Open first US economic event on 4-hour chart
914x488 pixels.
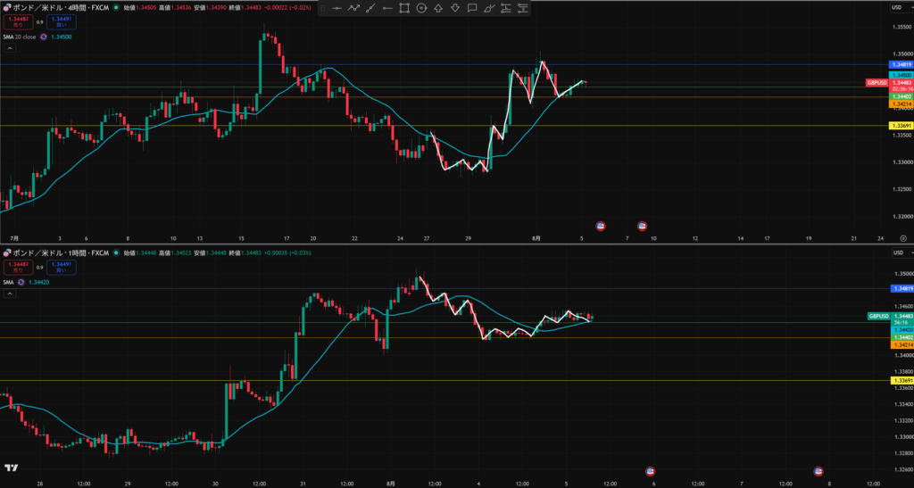click(x=600, y=226)
